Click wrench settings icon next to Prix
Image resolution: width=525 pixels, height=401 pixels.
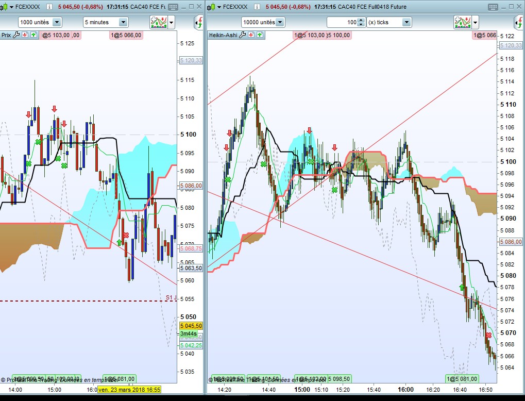(x=16, y=35)
